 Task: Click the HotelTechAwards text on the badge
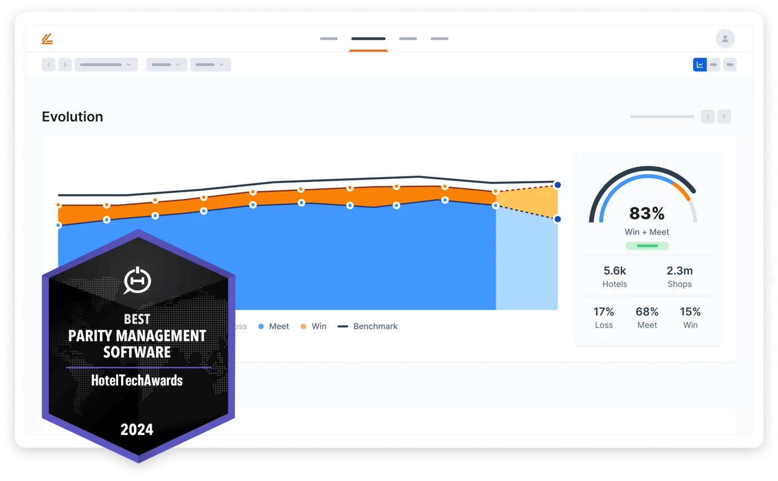click(137, 380)
